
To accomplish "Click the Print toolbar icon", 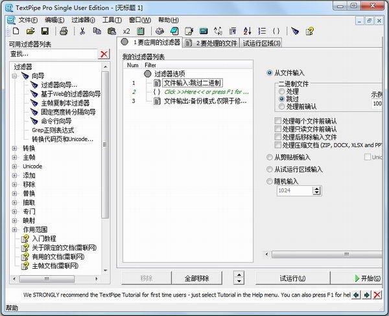I will click(64, 31).
